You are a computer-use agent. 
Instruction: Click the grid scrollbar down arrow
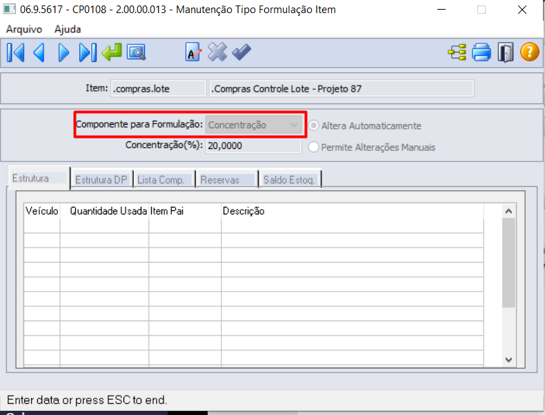[508, 360]
